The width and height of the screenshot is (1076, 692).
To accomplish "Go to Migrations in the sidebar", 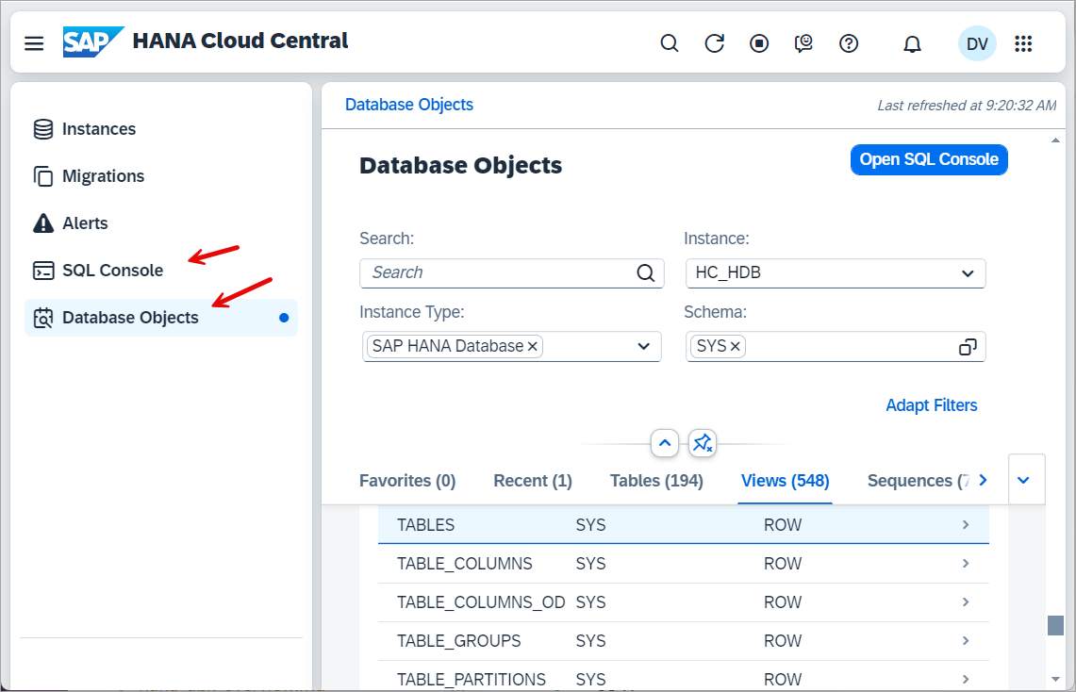I will (x=103, y=176).
